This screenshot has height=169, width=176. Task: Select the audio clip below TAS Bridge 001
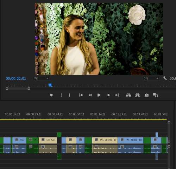[131, 149]
